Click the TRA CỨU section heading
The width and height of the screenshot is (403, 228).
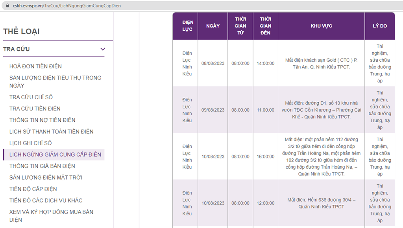click(x=17, y=49)
